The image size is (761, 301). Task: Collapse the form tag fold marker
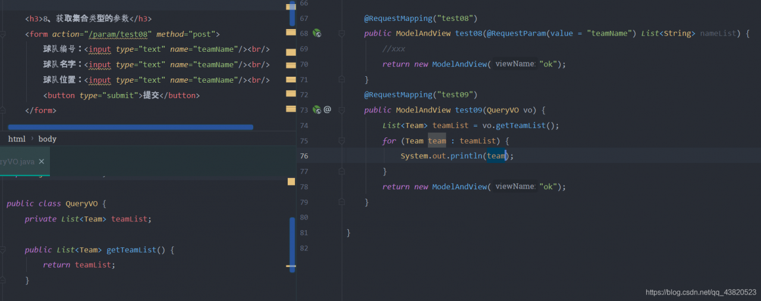click(x=4, y=35)
